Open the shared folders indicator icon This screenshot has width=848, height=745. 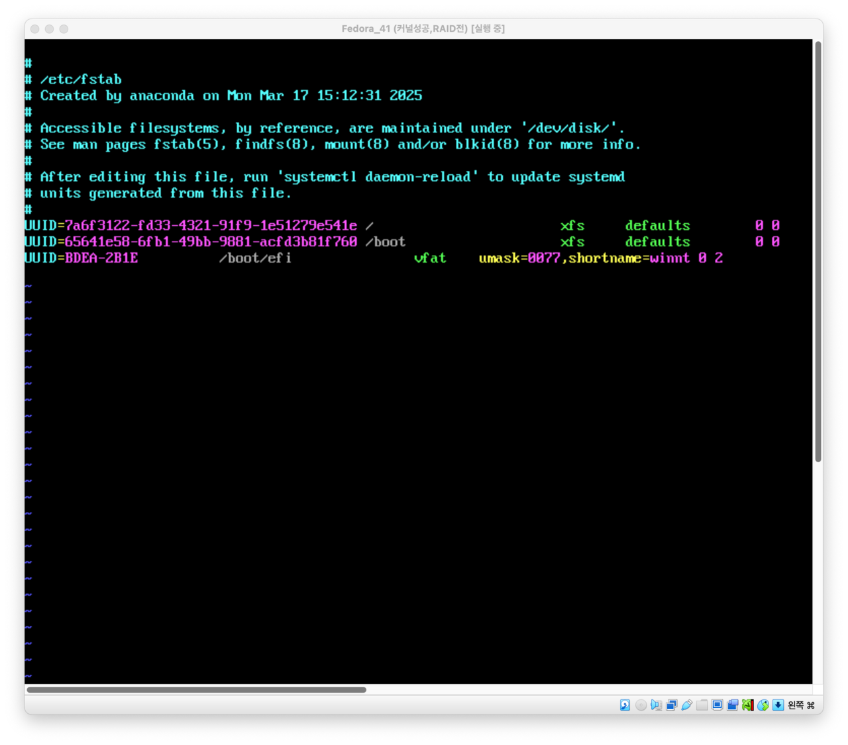[x=702, y=705]
